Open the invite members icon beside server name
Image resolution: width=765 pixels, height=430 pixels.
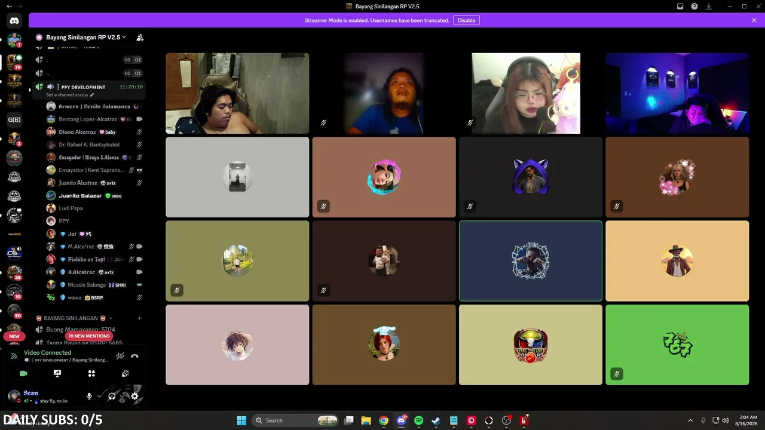[140, 38]
